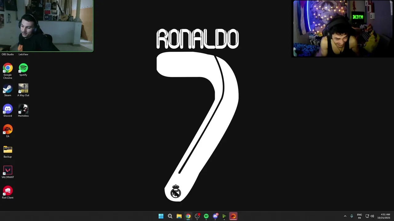Click the microphone tray icon

coord(352,216)
